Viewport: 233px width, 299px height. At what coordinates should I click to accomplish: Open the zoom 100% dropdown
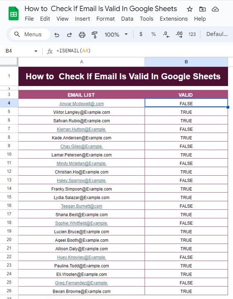click(116, 34)
